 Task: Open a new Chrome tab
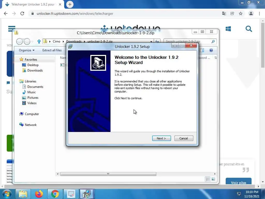70,4
